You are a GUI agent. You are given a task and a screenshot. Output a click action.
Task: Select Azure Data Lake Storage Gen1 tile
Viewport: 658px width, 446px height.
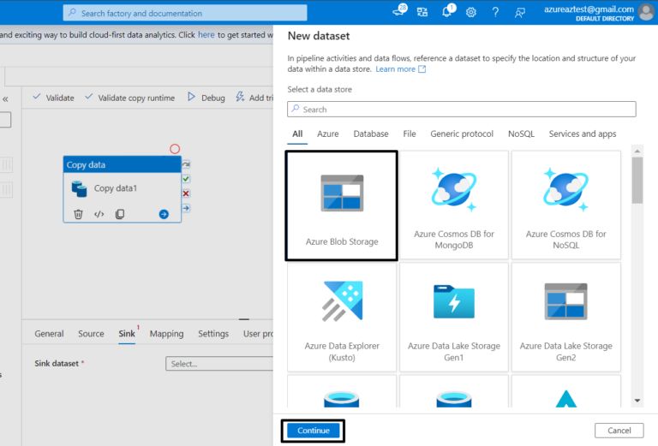click(x=453, y=318)
